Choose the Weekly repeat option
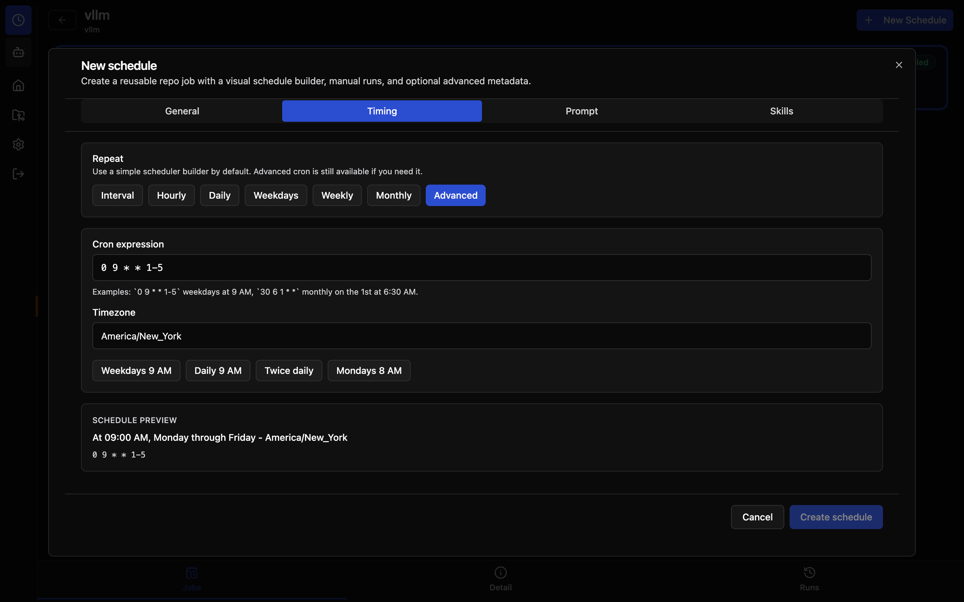Image resolution: width=964 pixels, height=602 pixels. pyautogui.click(x=337, y=196)
